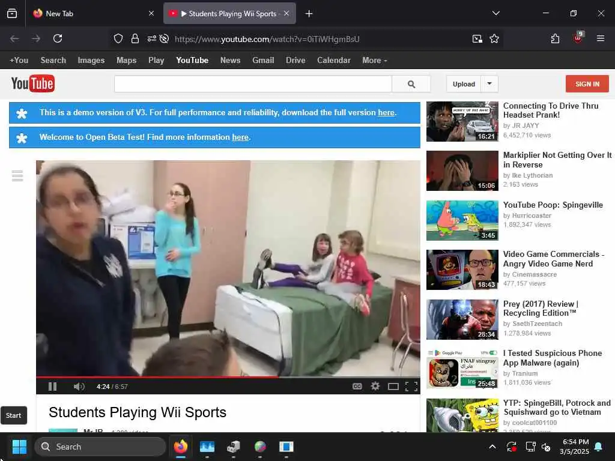Expand the dropdown arrow next to Upload
Image resolution: width=615 pixels, height=461 pixels.
489,84
